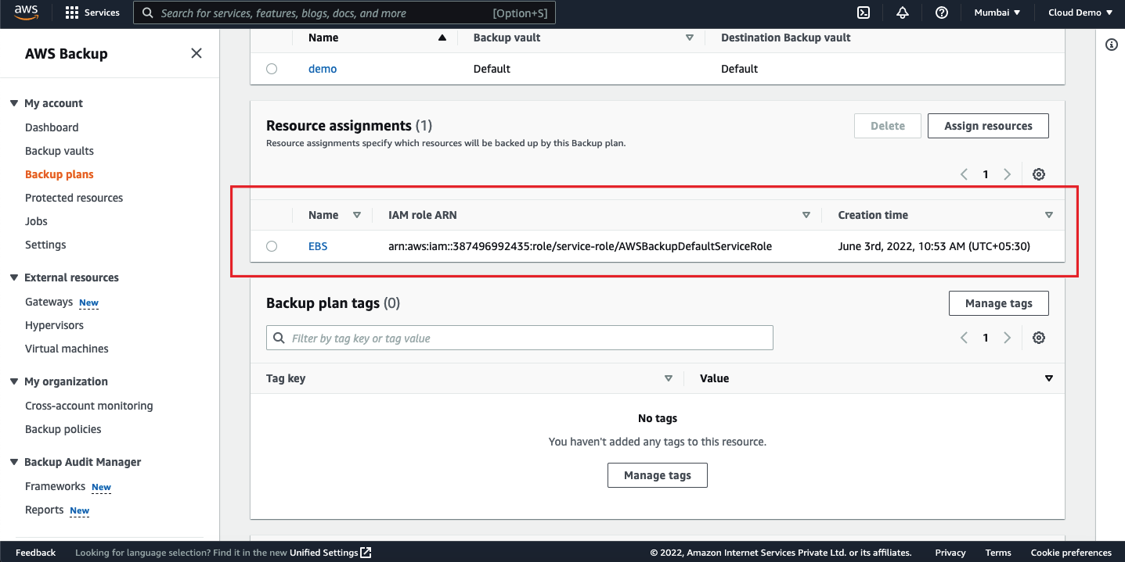
Task: Open the info panel icon
Action: tap(1111, 45)
